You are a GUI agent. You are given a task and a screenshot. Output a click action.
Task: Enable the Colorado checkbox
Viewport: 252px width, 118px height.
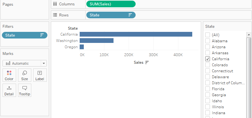click(208, 65)
